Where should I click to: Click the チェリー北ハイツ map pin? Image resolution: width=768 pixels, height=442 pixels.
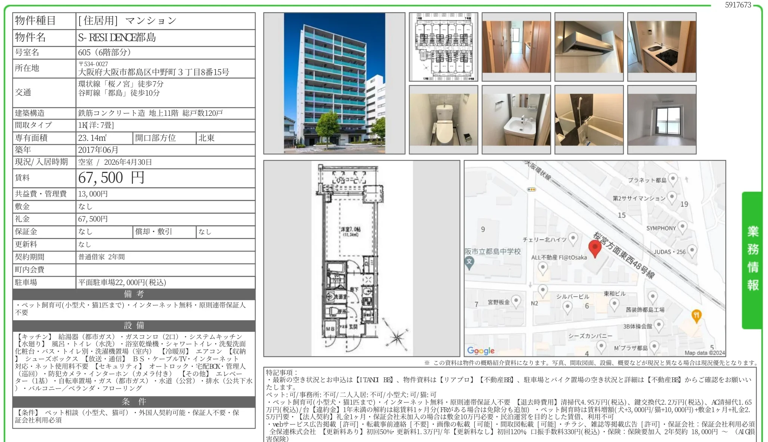pos(573,238)
